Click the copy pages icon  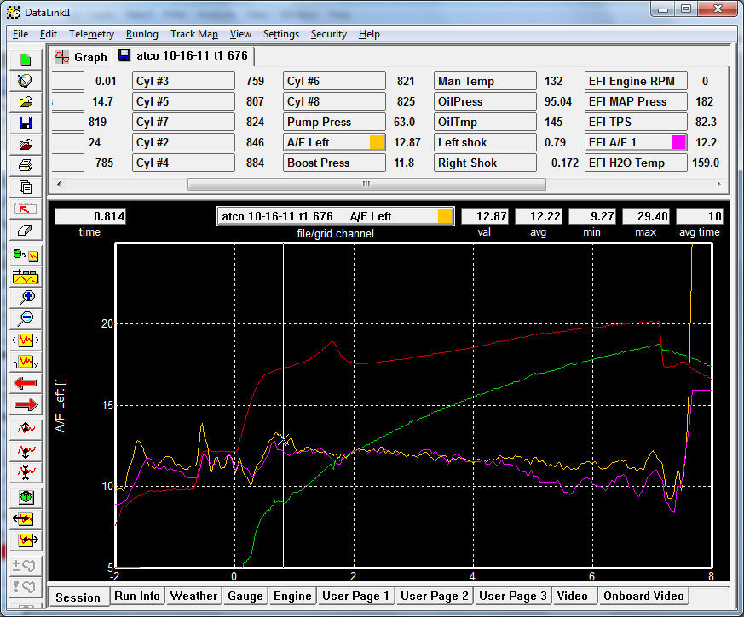point(26,186)
